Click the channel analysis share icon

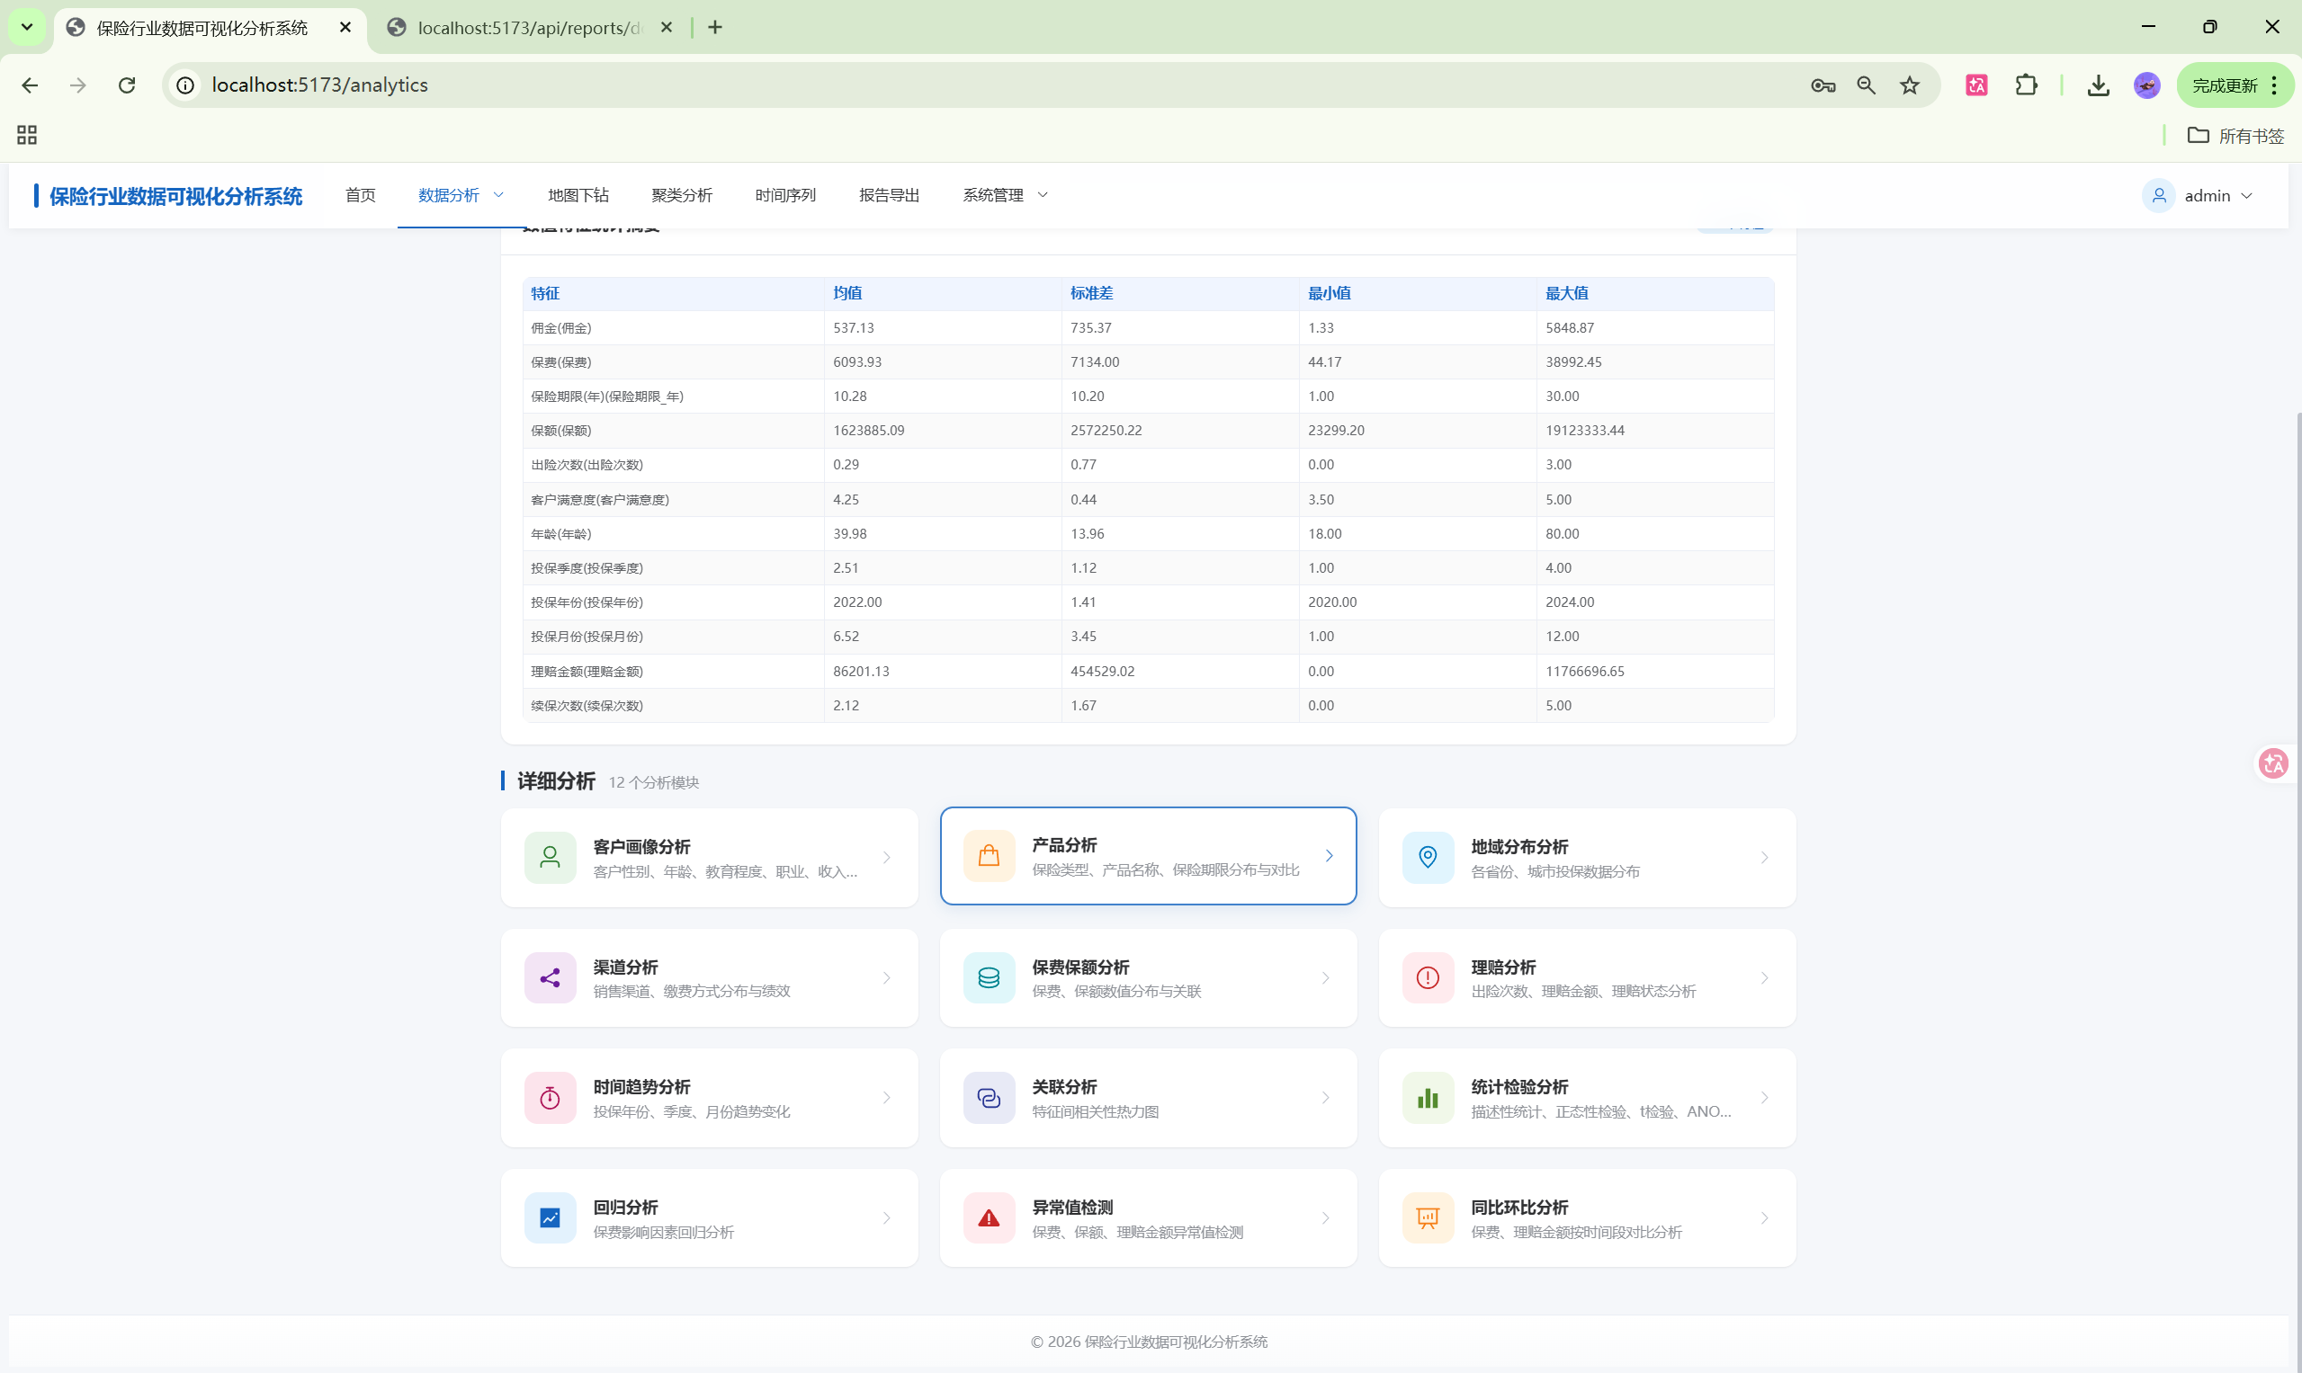click(x=550, y=978)
